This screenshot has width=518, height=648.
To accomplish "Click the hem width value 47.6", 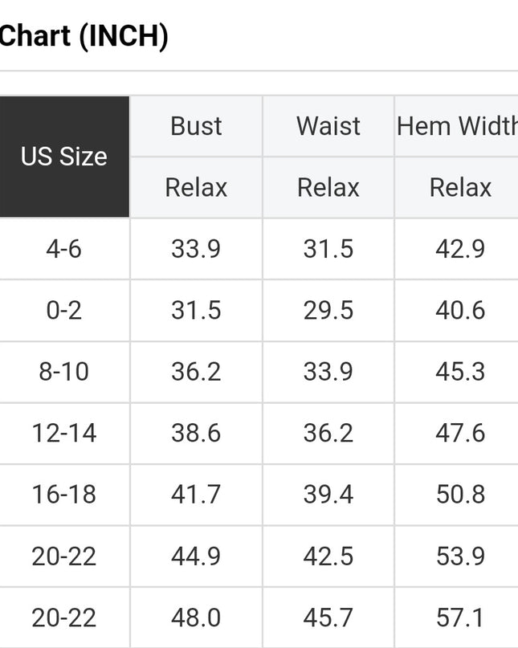I will pos(460,433).
